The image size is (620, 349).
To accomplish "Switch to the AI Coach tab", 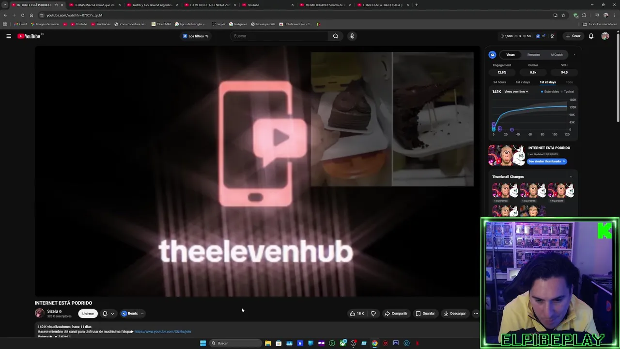I will coord(557,55).
